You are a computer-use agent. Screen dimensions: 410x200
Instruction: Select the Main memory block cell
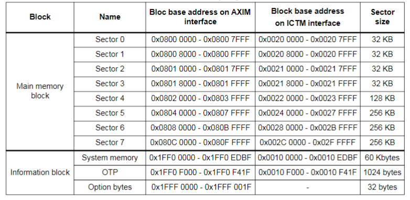[x=40, y=91]
